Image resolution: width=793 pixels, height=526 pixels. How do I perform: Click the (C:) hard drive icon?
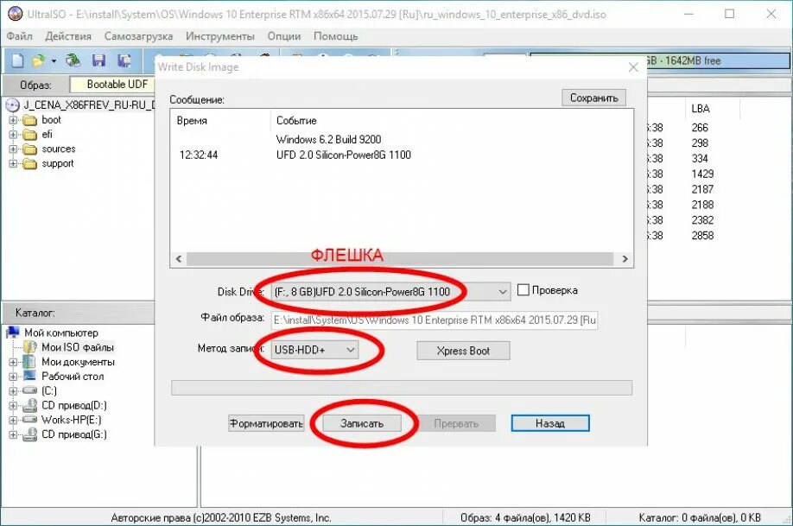click(x=30, y=390)
